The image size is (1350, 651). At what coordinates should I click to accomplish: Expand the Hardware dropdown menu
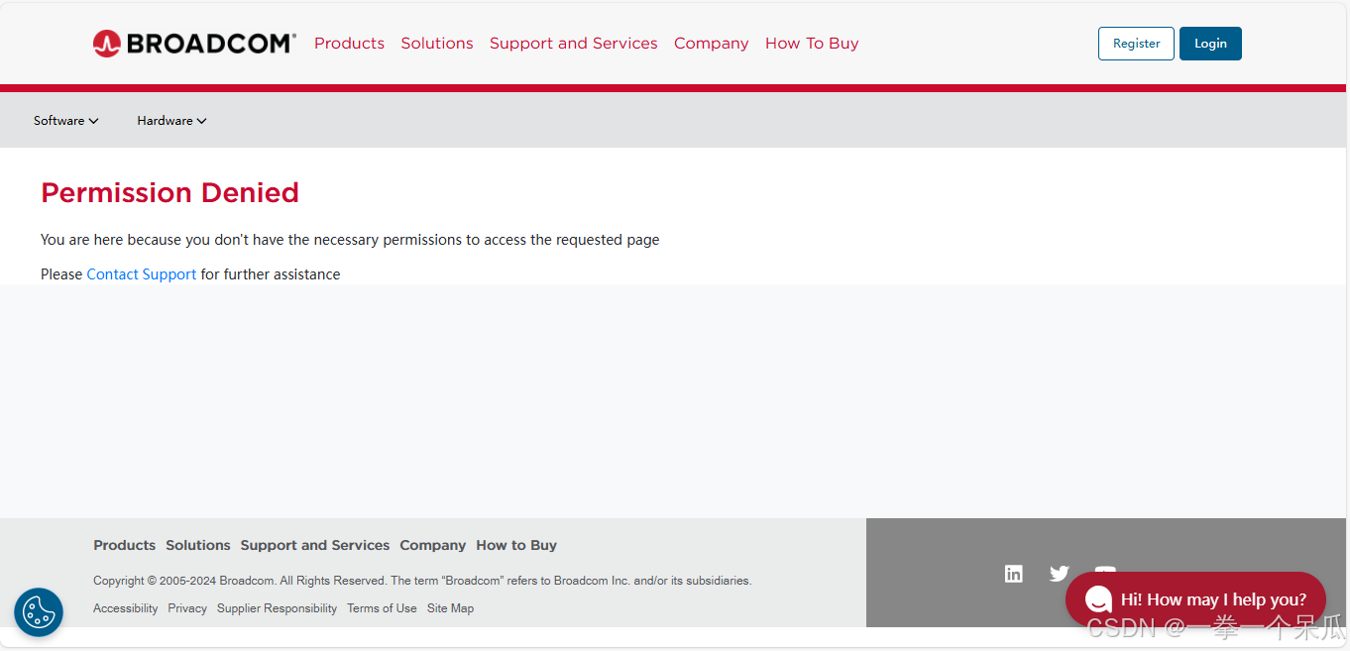(171, 121)
